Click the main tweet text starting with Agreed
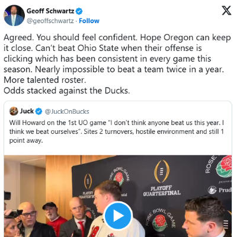Screen dimensions: 237x237 pyautogui.click(x=117, y=64)
